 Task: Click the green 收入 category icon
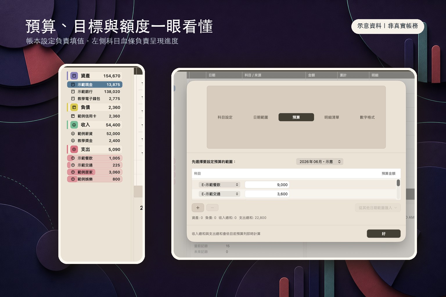[x=74, y=125]
